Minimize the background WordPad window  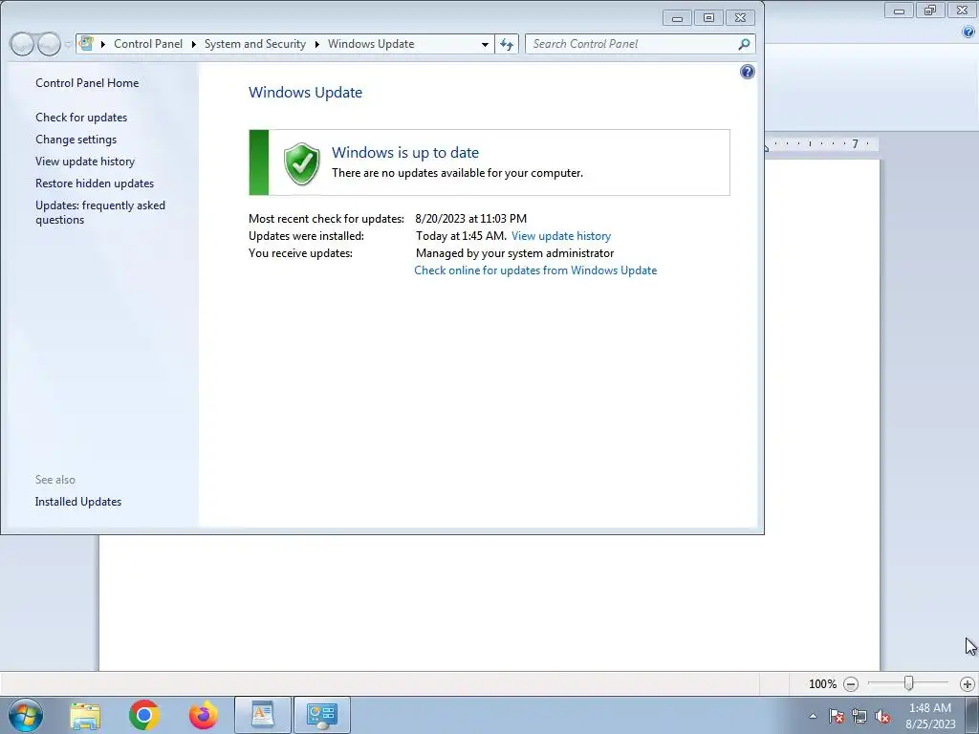(899, 10)
